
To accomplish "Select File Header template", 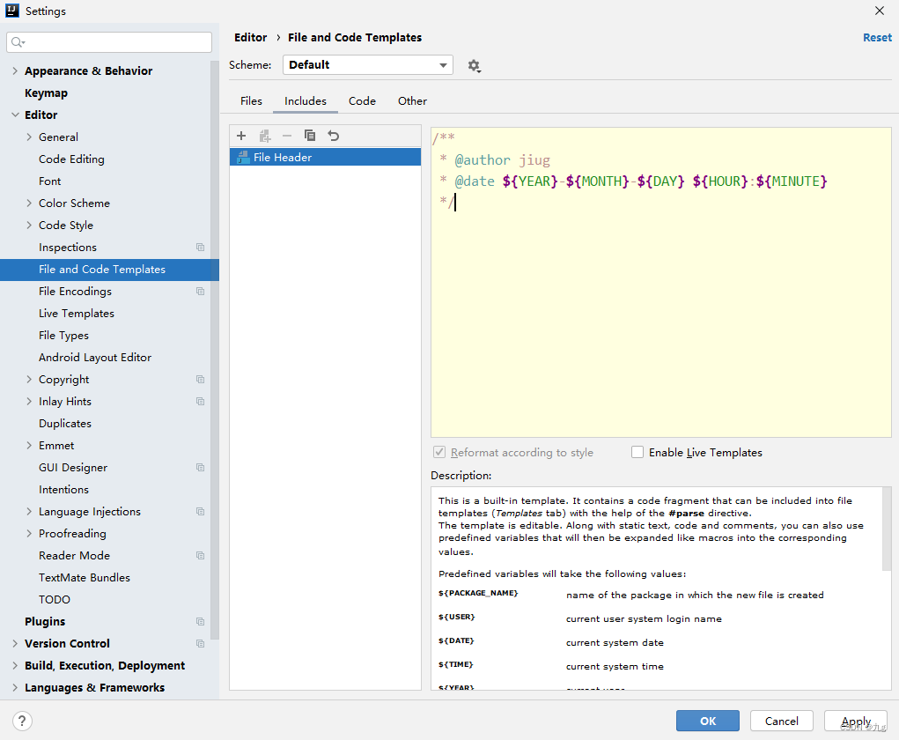I will (x=325, y=157).
